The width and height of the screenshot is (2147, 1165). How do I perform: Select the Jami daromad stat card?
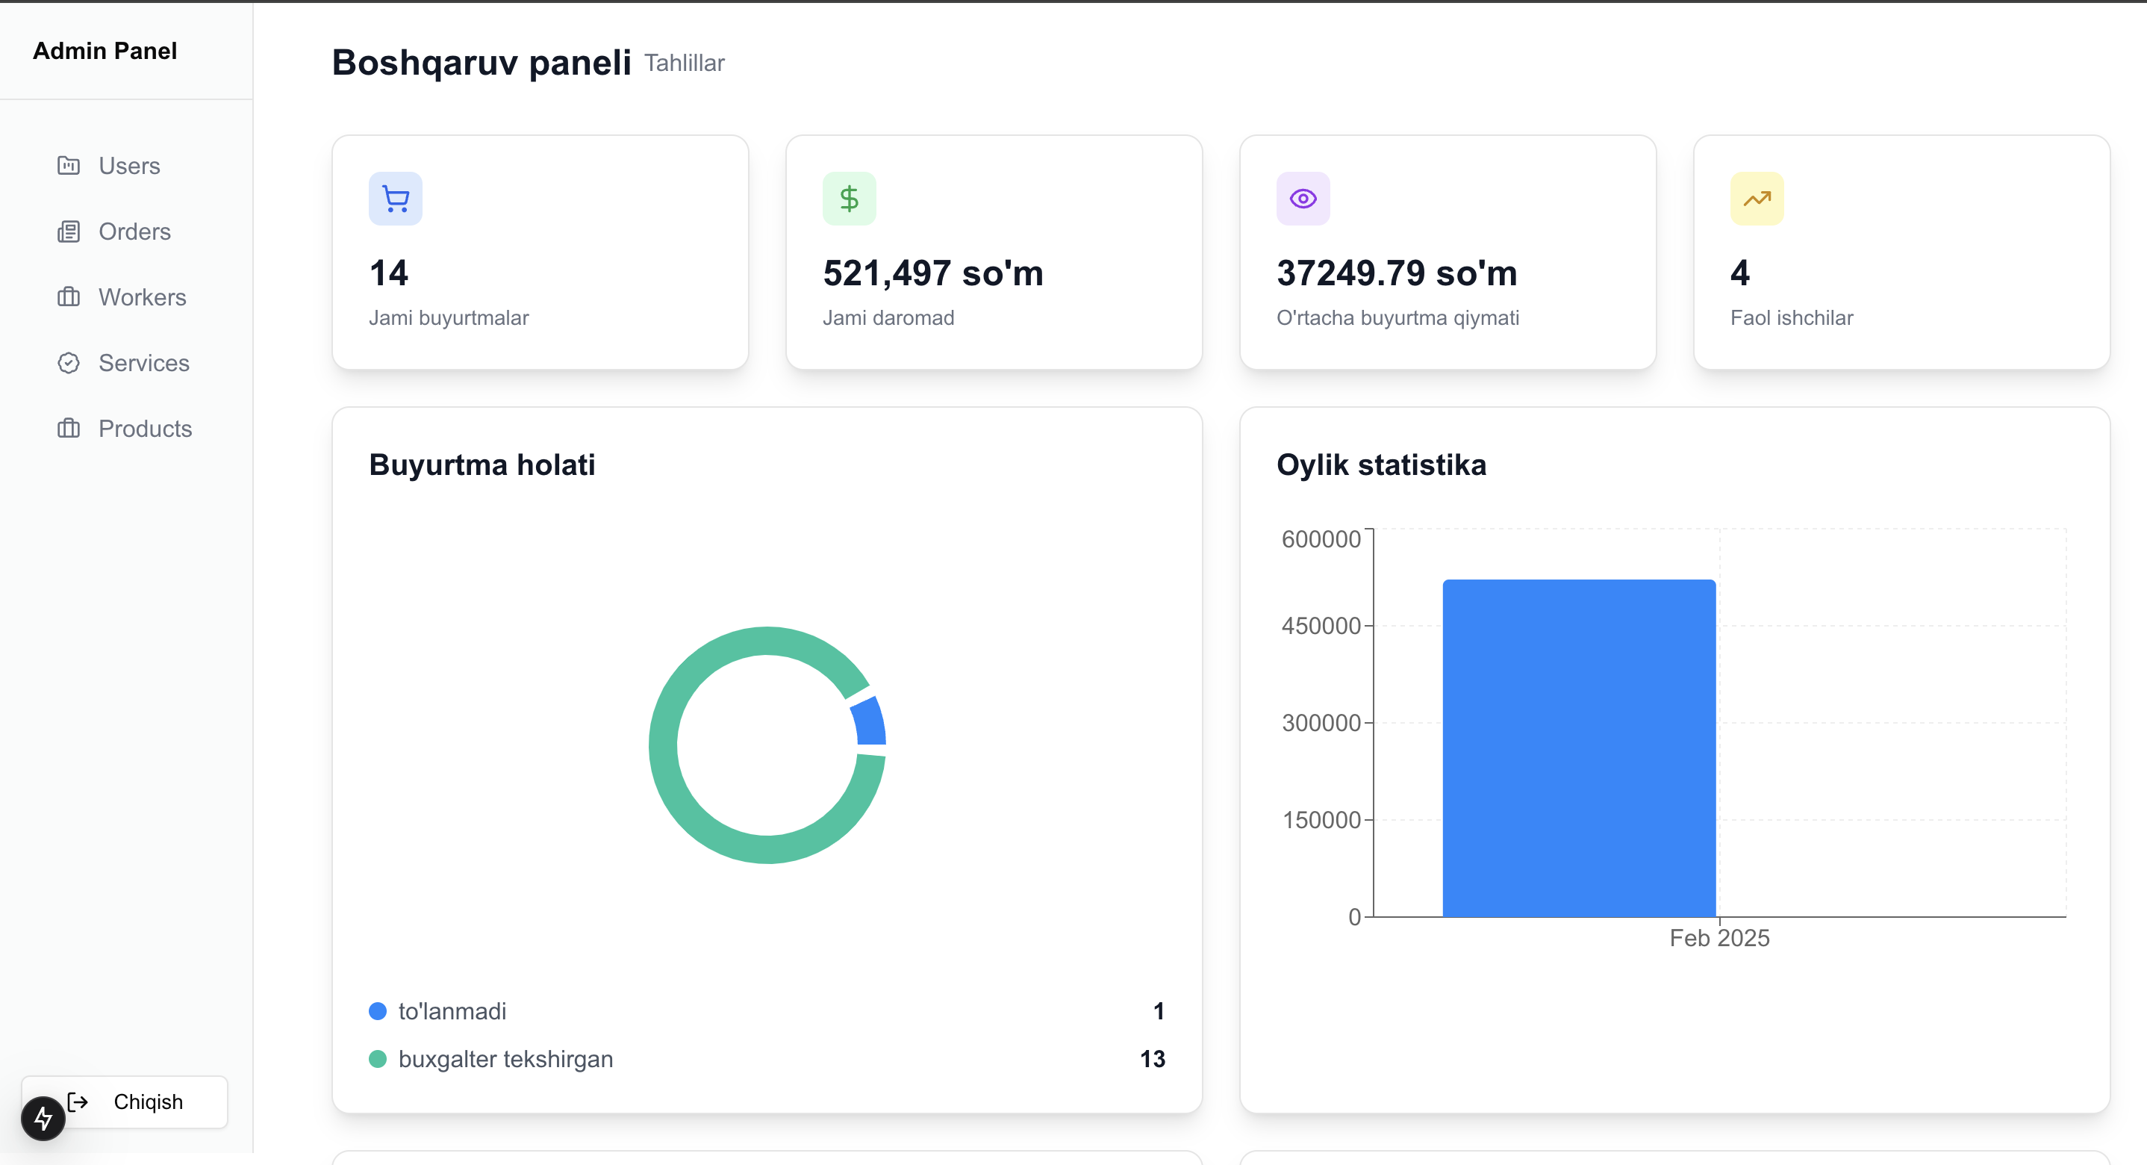tap(994, 252)
